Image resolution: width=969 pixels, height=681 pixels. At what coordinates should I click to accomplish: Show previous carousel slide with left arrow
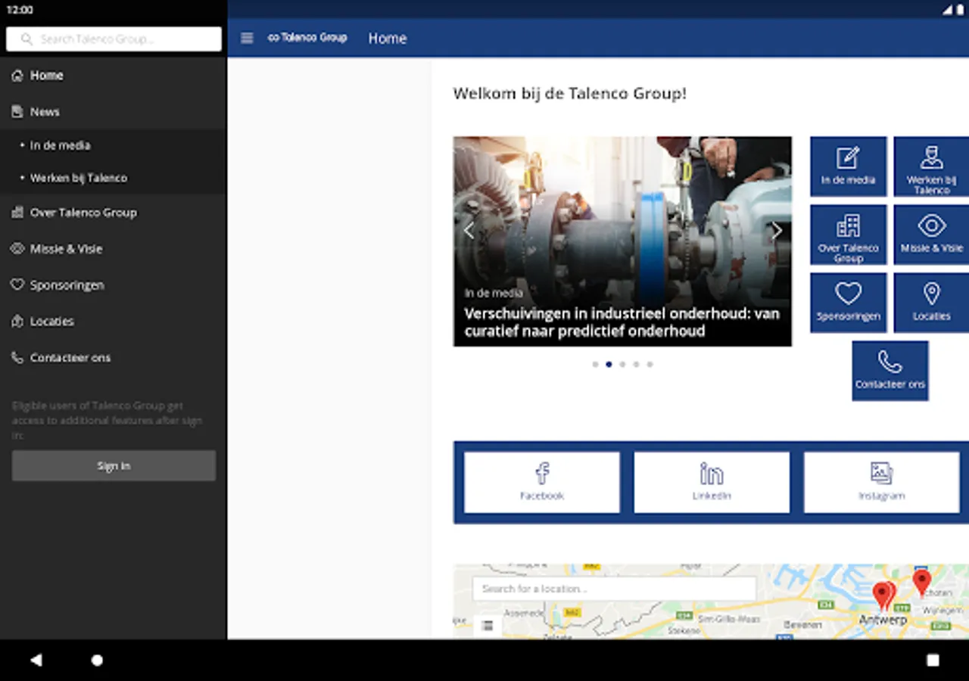pyautogui.click(x=469, y=232)
